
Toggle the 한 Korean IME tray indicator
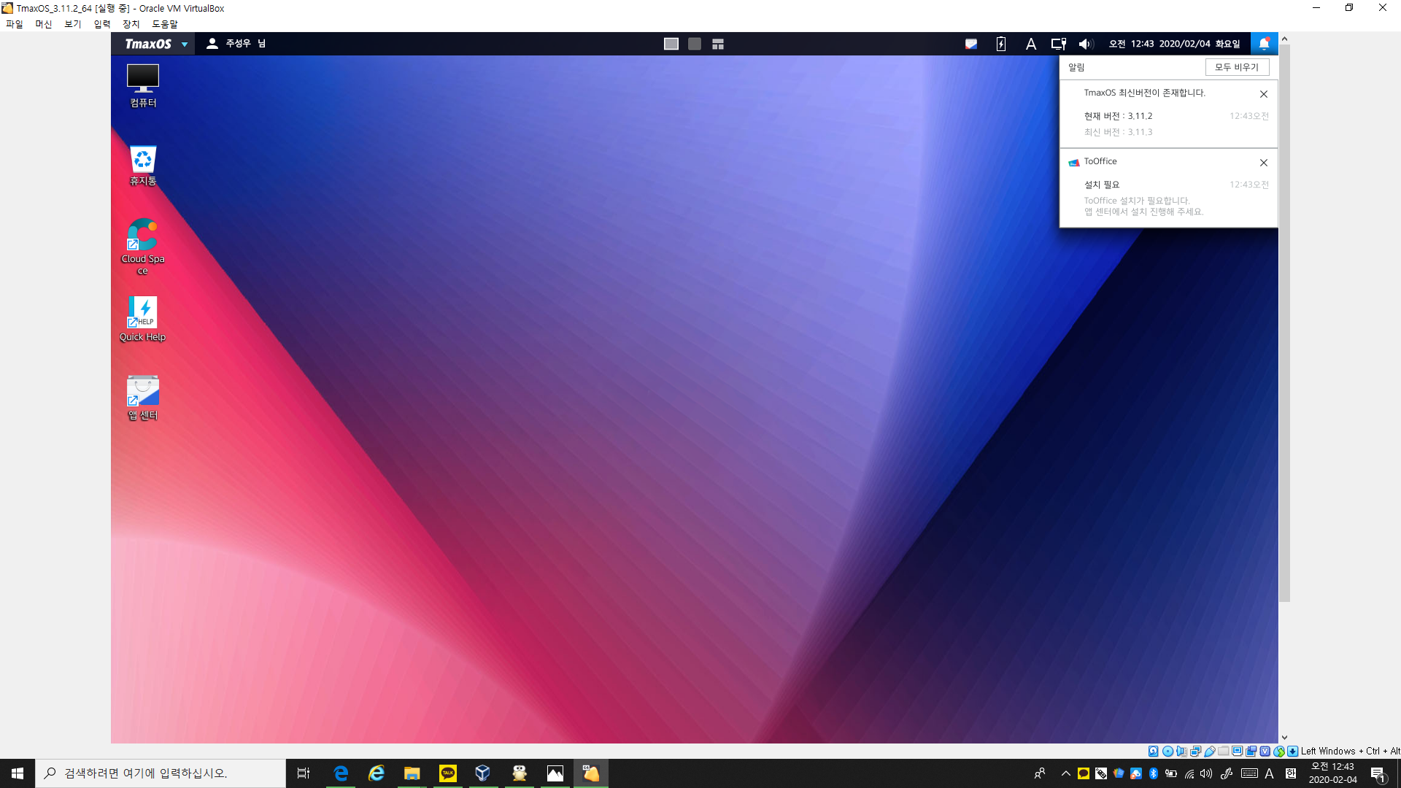pyautogui.click(x=1291, y=773)
